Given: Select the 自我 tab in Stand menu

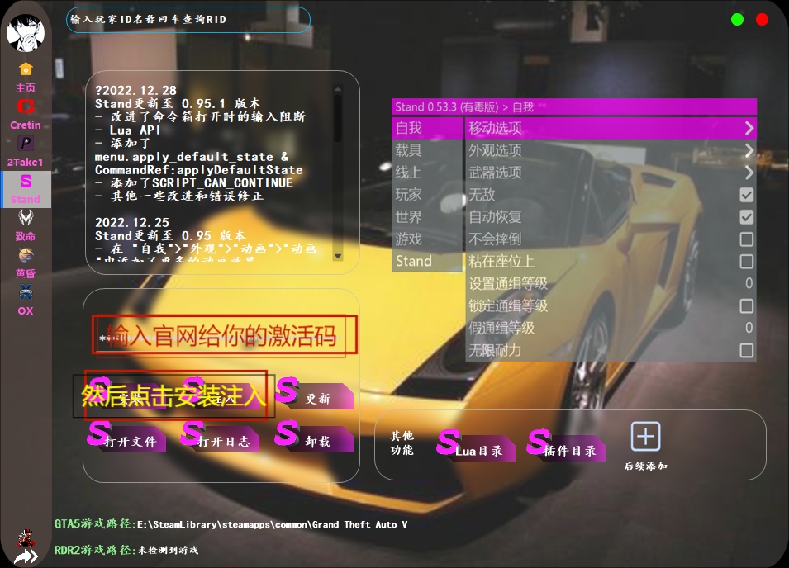Looking at the screenshot, I should 426,128.
